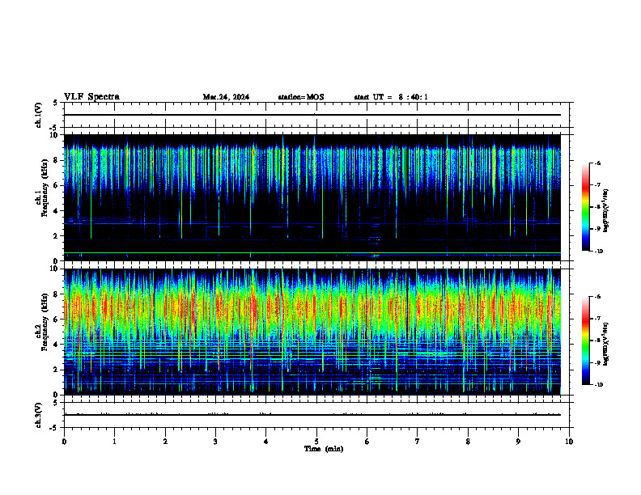Click time axis tick label '9'
Viewport: 641px width, 495px height.
tap(518, 442)
